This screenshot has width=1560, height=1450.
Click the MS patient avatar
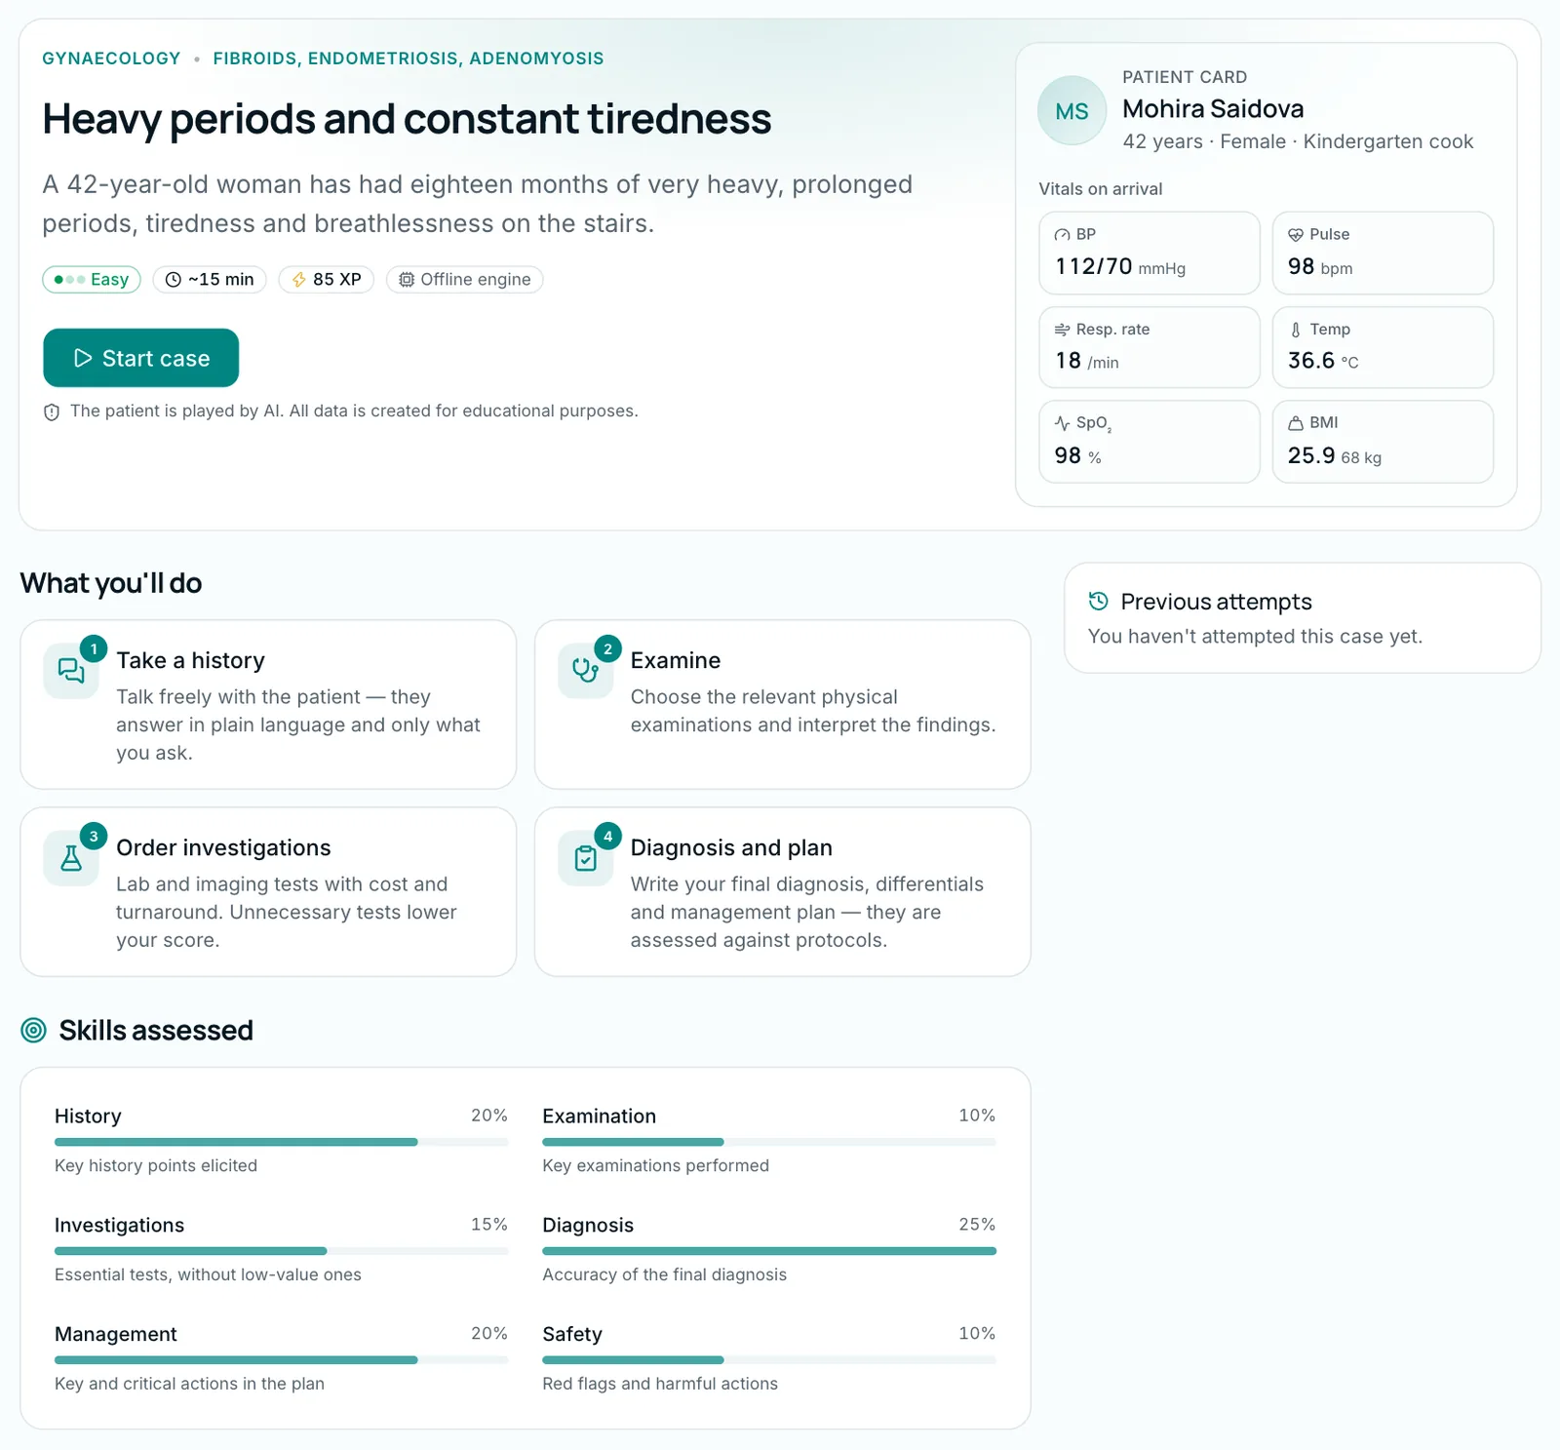point(1072,111)
